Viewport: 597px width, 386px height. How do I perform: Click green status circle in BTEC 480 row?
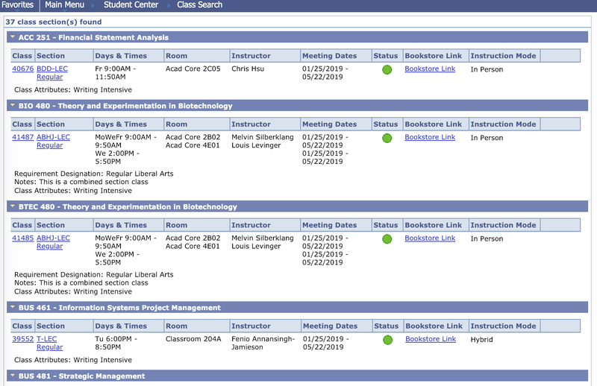(x=387, y=239)
